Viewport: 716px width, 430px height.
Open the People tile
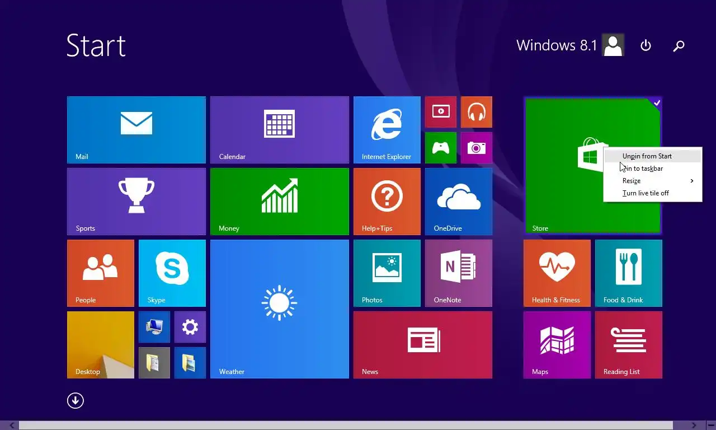[101, 273]
